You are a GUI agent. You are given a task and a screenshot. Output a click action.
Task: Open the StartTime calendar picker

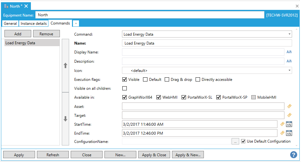289,124
